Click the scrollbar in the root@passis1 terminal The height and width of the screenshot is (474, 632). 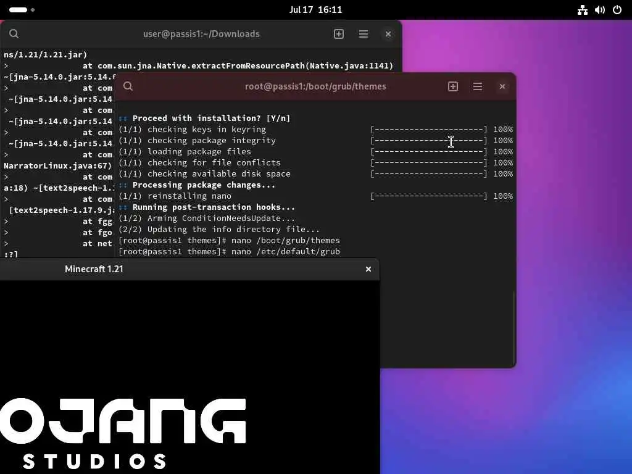[x=514, y=327]
